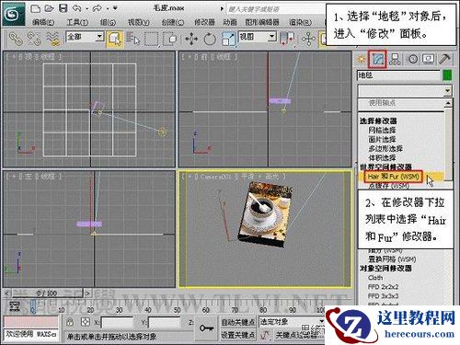
Task: Open the 编辑(E) menu
Action: point(43,22)
